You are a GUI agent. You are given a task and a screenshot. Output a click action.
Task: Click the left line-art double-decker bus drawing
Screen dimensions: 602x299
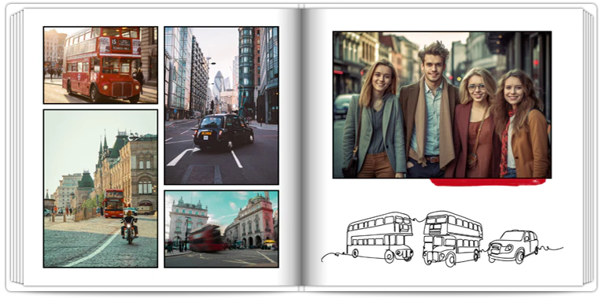380,237
